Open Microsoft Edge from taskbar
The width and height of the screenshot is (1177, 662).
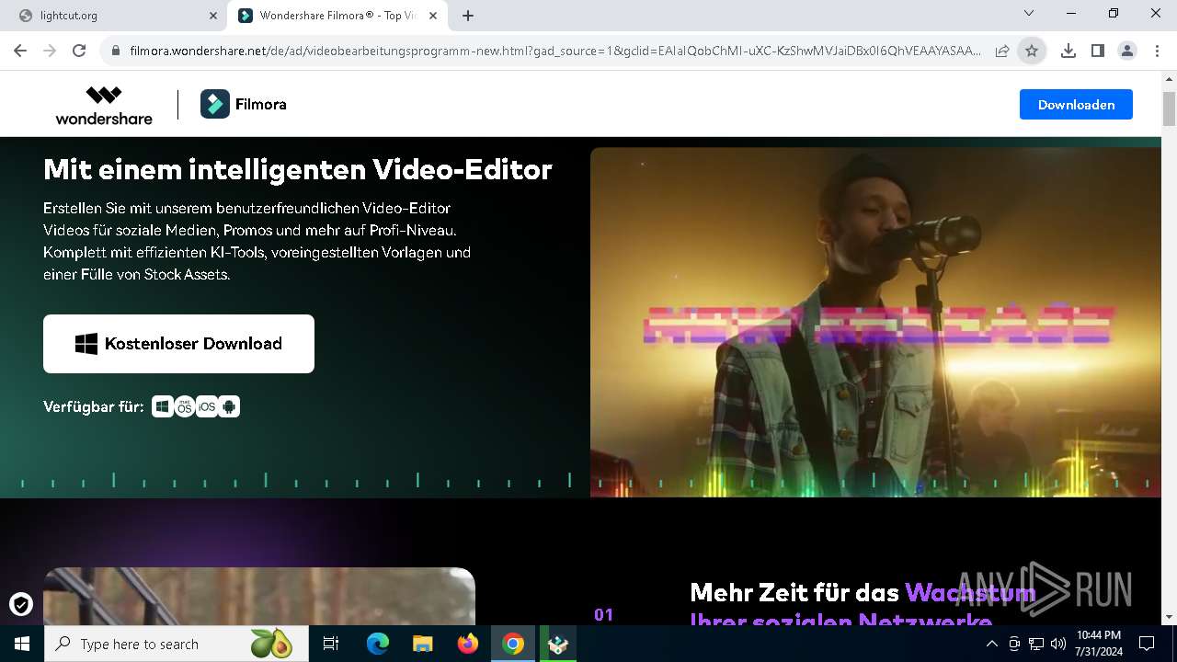378,644
